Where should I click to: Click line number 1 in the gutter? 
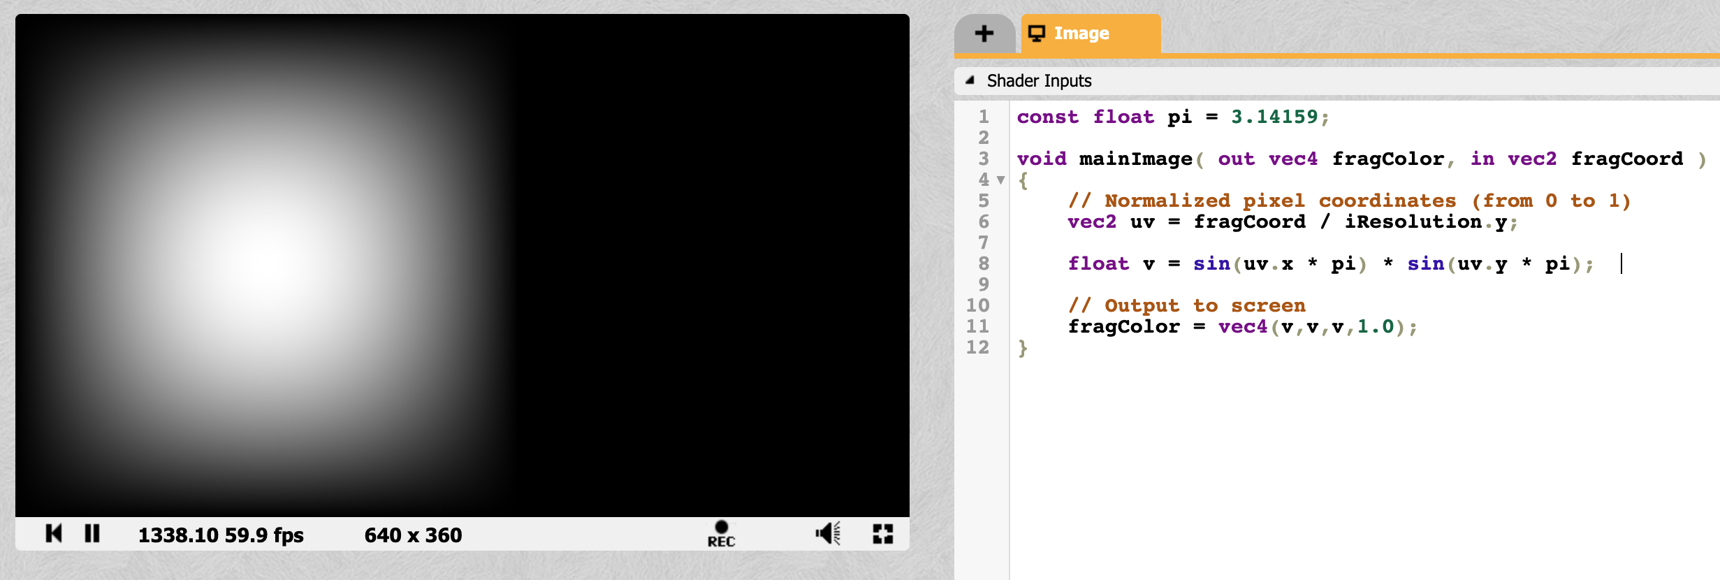pyautogui.click(x=984, y=117)
